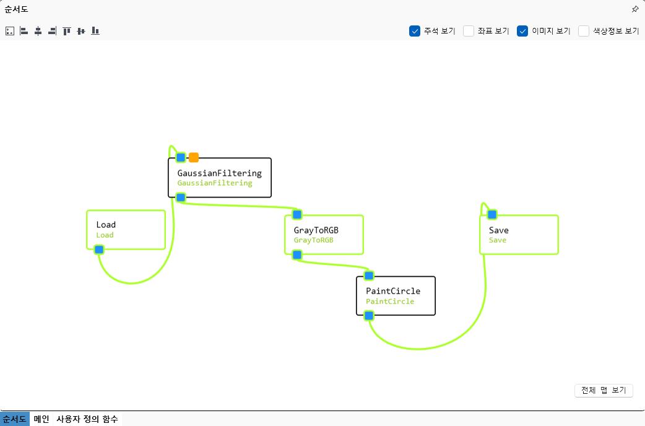Uncheck the 주석 보기 checkbox
Screen dimensions: 645x426
pyautogui.click(x=415, y=31)
